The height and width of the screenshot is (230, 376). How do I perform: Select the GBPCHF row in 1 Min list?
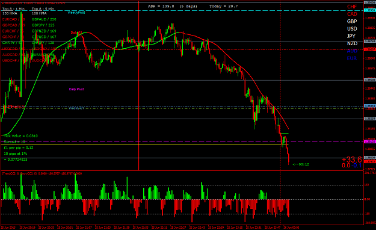point(13,37)
